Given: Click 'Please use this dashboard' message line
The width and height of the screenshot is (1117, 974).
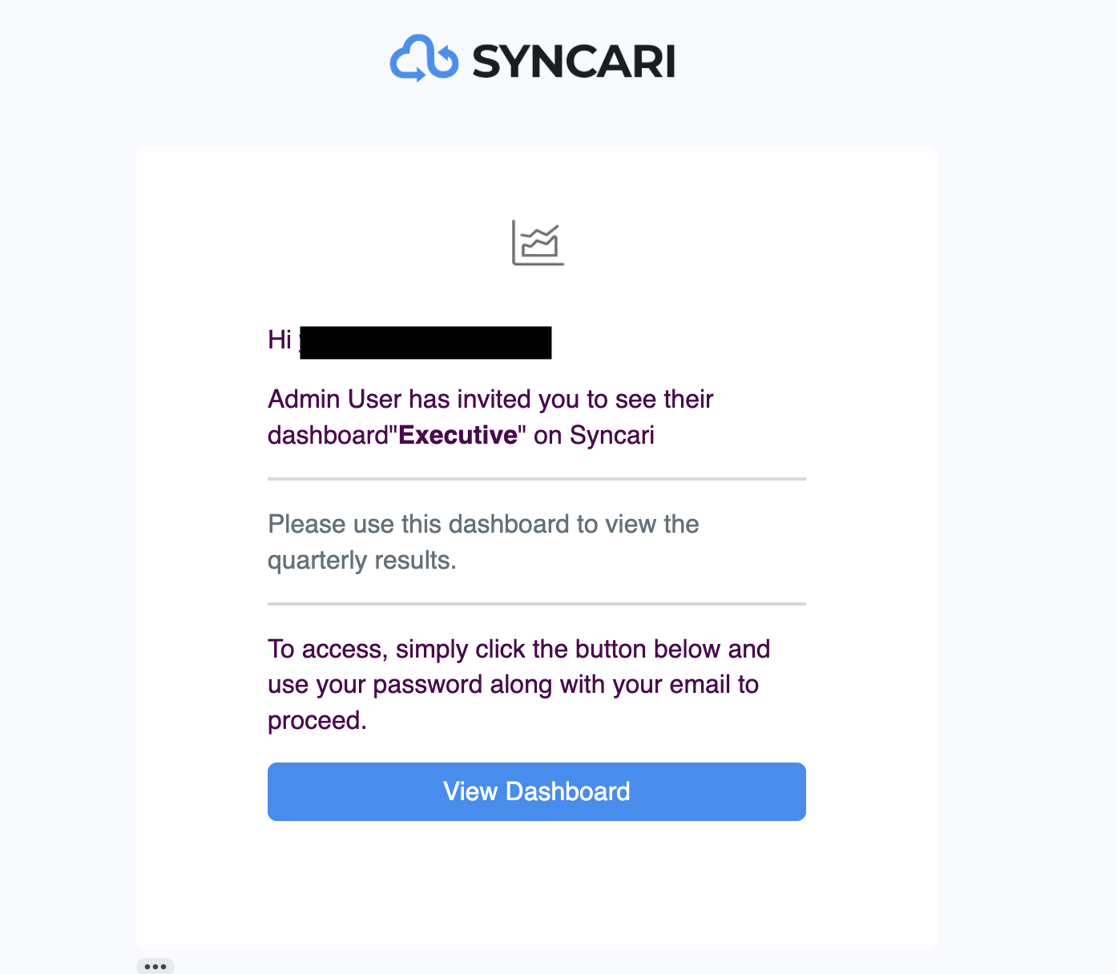Looking at the screenshot, I should [x=483, y=524].
